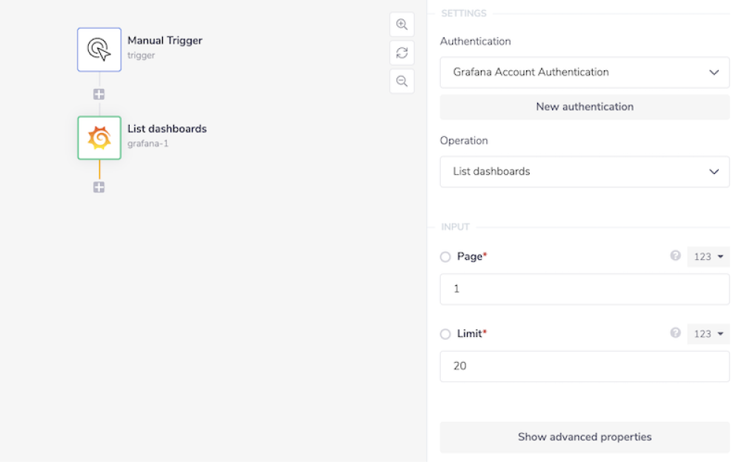Click the zoom in magnifier icon
Image resolution: width=741 pixels, height=462 pixels.
(402, 24)
